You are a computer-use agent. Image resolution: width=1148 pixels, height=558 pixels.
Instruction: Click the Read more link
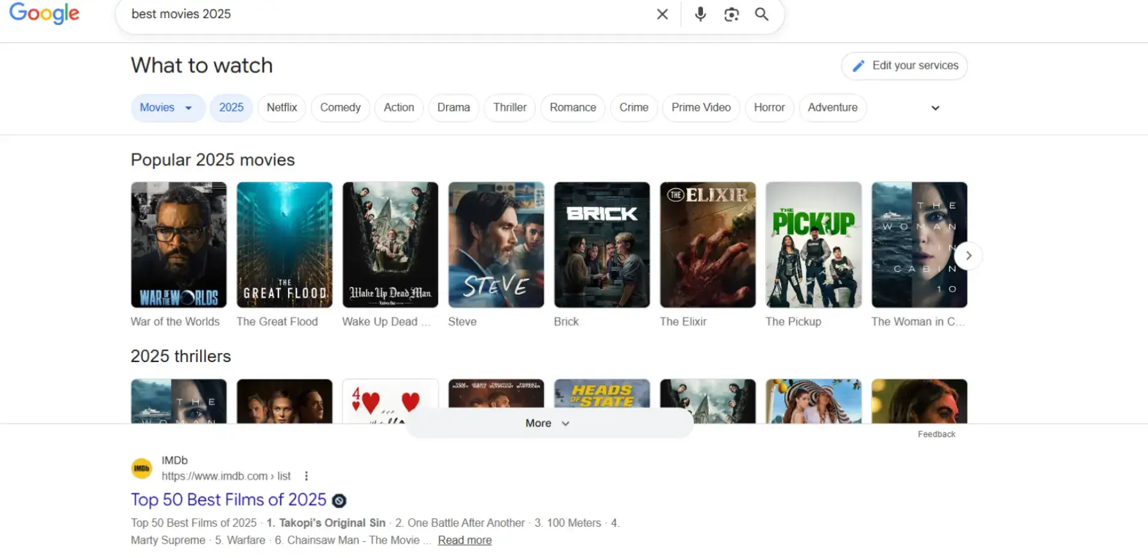pos(465,540)
